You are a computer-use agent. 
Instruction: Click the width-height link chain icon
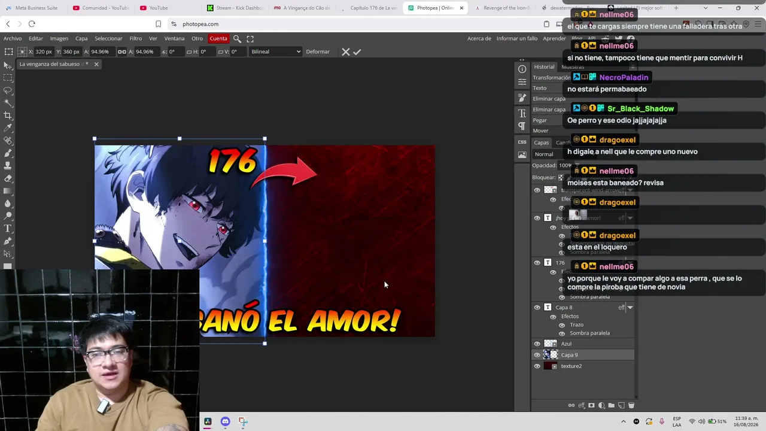click(122, 51)
